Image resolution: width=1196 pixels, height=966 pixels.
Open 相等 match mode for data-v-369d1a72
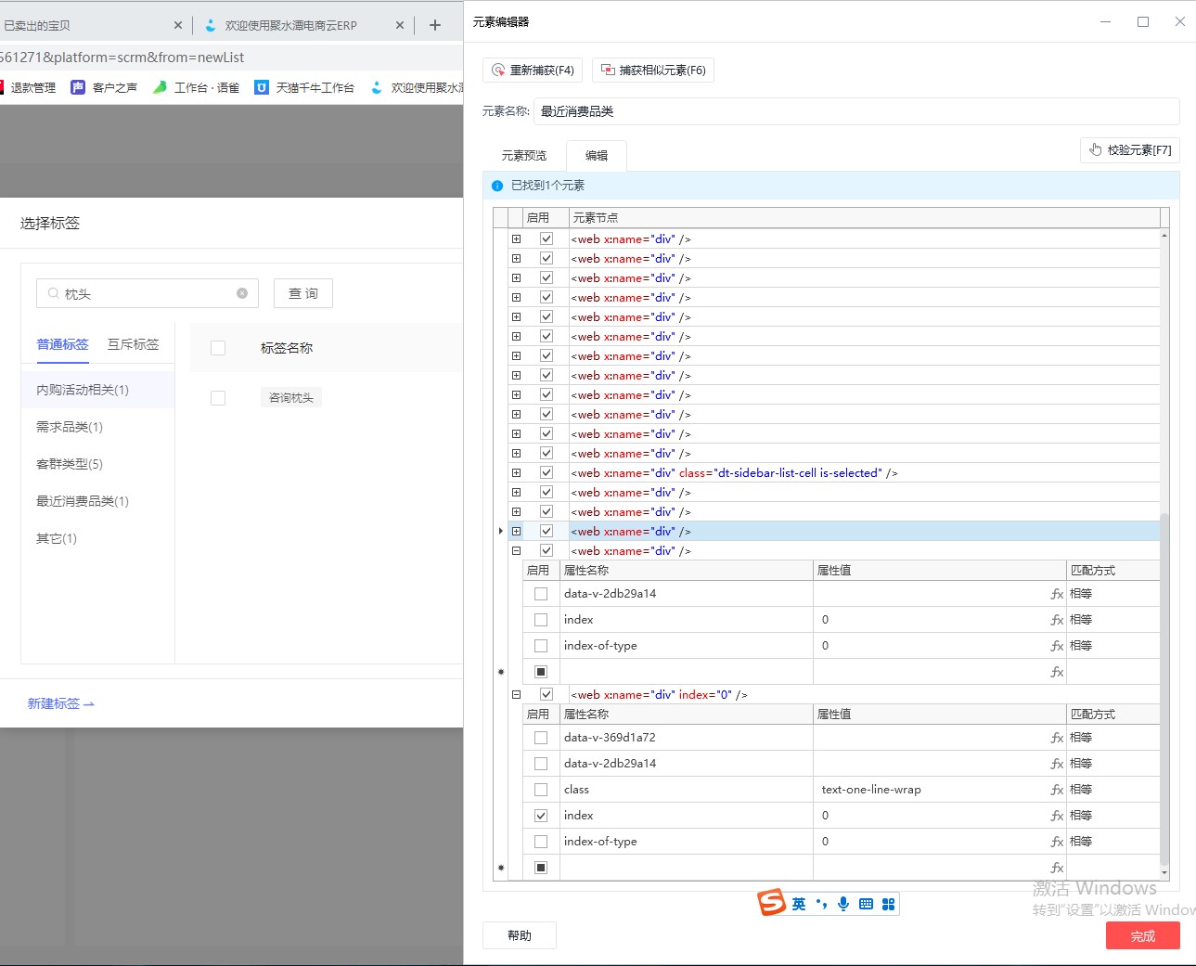pos(1113,738)
